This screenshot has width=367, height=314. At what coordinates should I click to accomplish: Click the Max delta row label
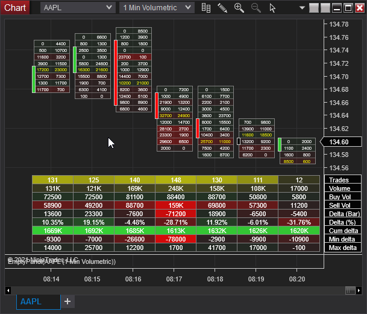pos(343,248)
